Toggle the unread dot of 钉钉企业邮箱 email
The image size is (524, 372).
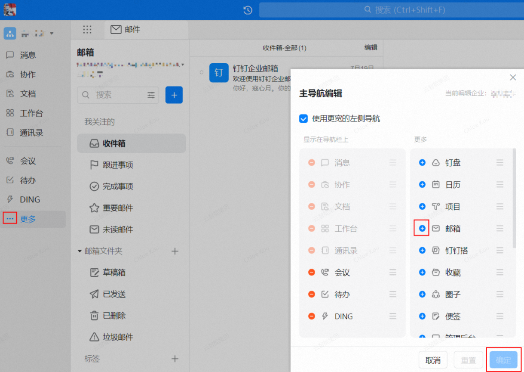[202, 72]
